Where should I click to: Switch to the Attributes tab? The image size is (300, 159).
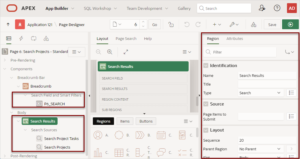click(235, 38)
